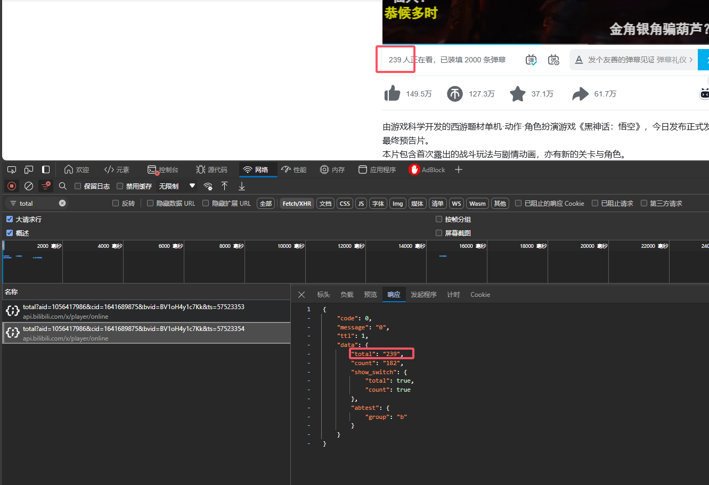Viewport: 709px width, 485px height.
Task: Switch to the Console (控制台) tab
Action: coord(163,169)
